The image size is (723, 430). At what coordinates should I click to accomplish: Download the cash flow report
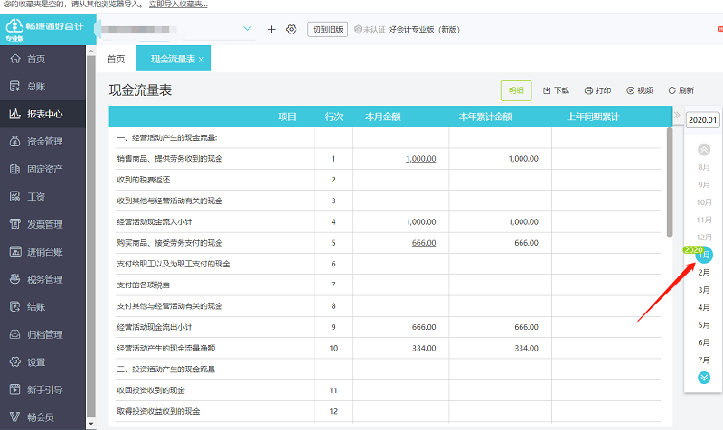556,90
